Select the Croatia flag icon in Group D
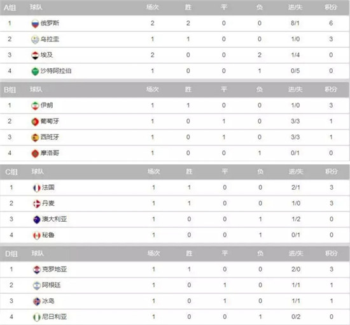 point(37,270)
